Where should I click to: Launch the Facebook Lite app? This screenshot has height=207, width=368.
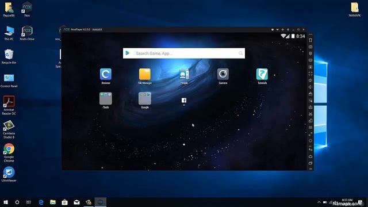pyautogui.click(x=184, y=101)
